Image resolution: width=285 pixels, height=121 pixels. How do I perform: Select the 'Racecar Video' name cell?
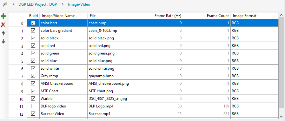[63, 114]
